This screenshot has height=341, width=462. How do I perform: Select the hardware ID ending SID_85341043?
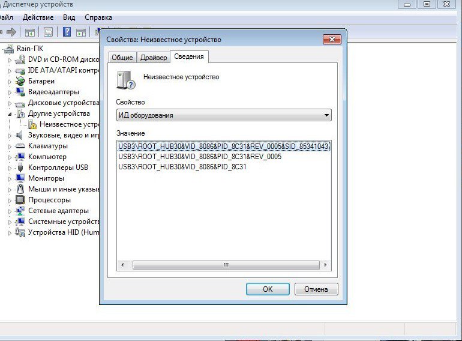pos(223,146)
